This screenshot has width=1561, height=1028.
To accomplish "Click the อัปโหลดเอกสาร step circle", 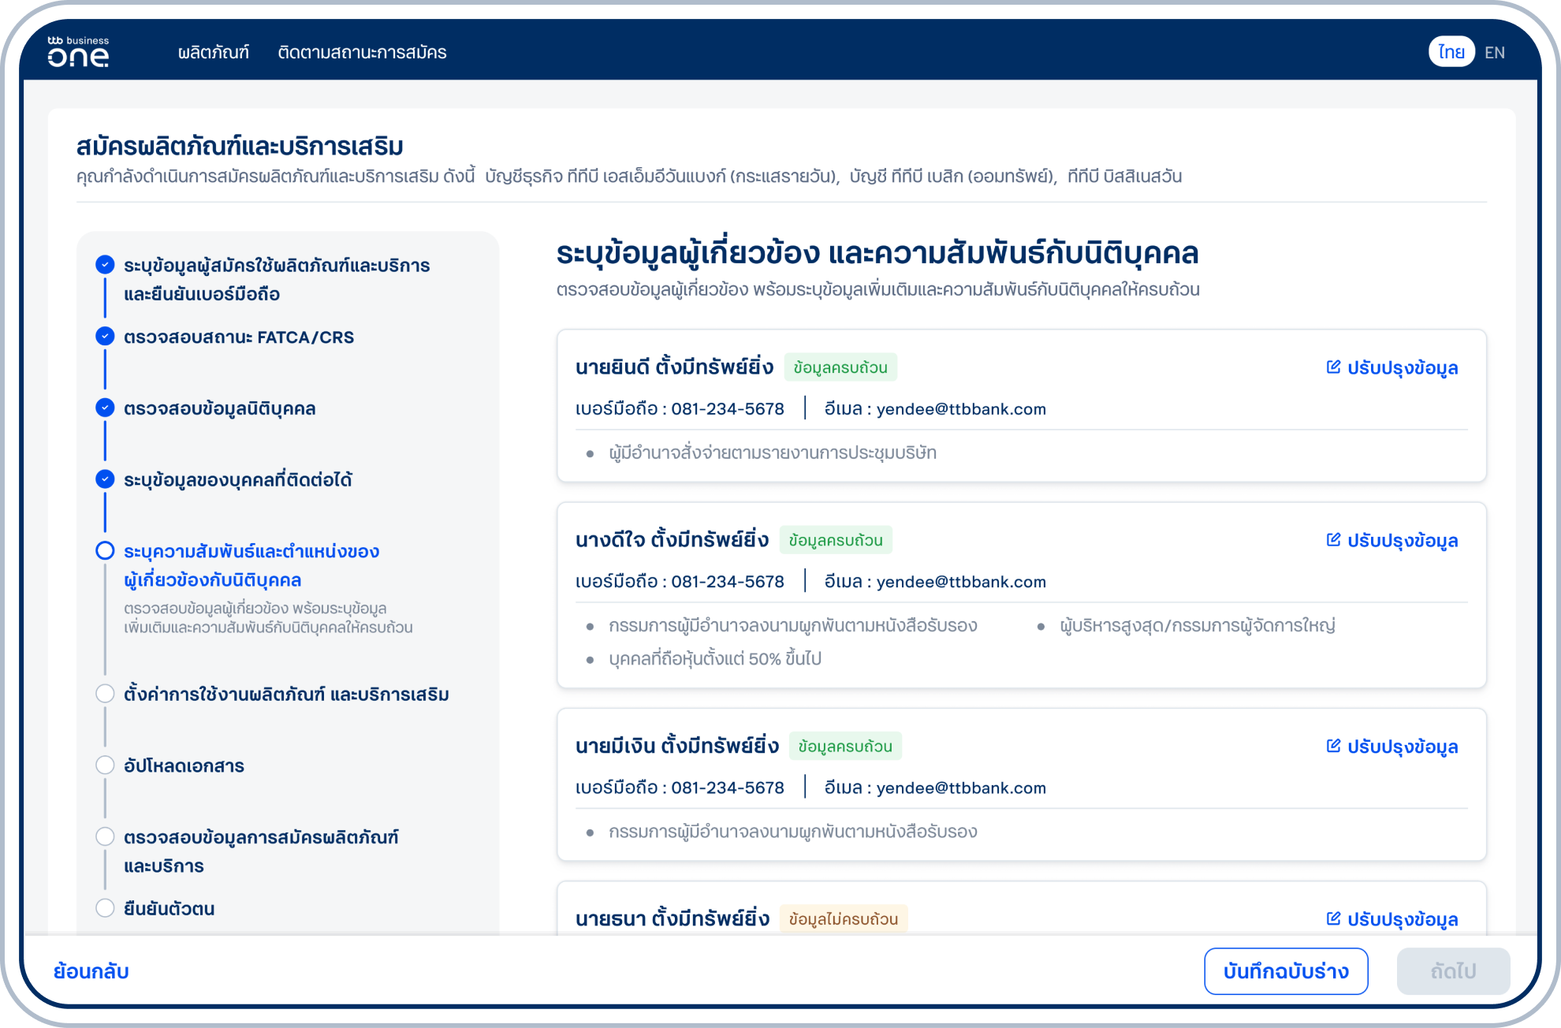I will (105, 765).
